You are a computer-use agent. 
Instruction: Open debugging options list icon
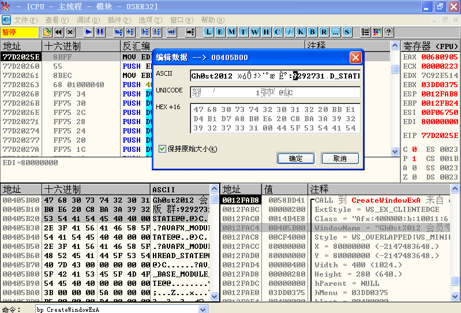(x=365, y=32)
